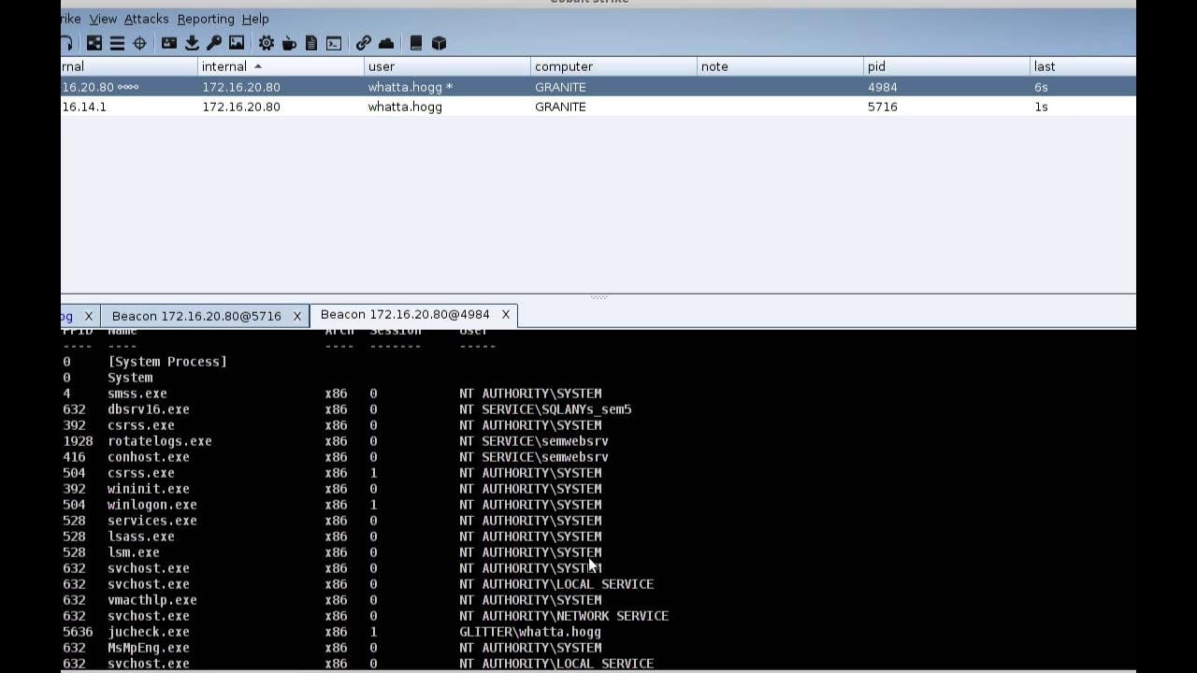
Task: Open the book help icon
Action: 416,43
